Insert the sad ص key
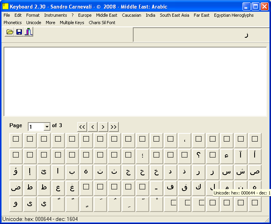The image size is (271, 224). [255, 172]
